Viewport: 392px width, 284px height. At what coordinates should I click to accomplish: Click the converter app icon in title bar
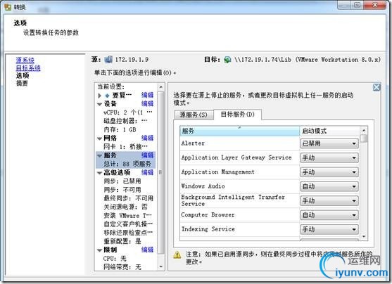click(x=8, y=7)
